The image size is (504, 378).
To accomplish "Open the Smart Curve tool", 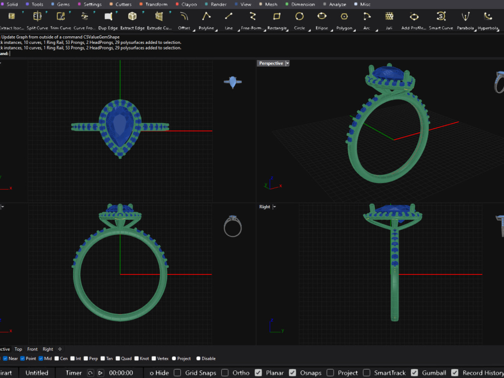I will pyautogui.click(x=440, y=20).
